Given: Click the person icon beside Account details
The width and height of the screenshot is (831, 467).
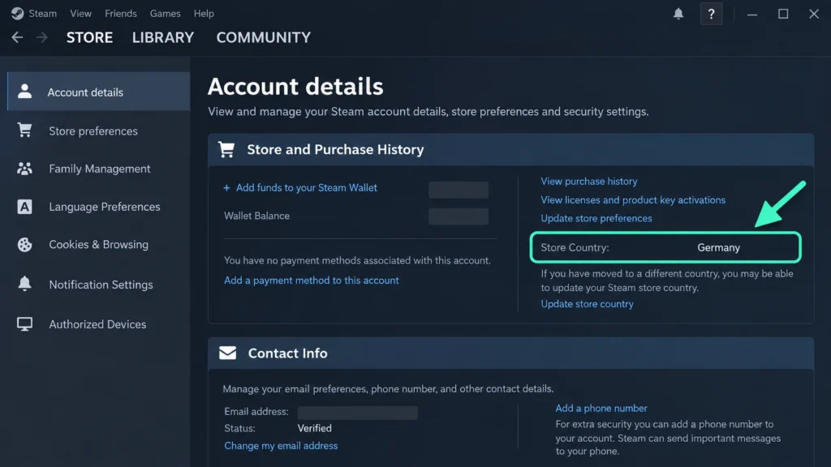Looking at the screenshot, I should point(24,91).
